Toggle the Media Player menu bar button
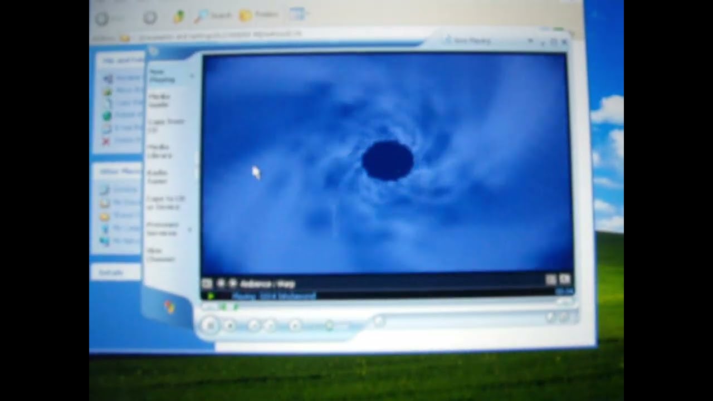The height and width of the screenshot is (401, 713). (x=154, y=52)
